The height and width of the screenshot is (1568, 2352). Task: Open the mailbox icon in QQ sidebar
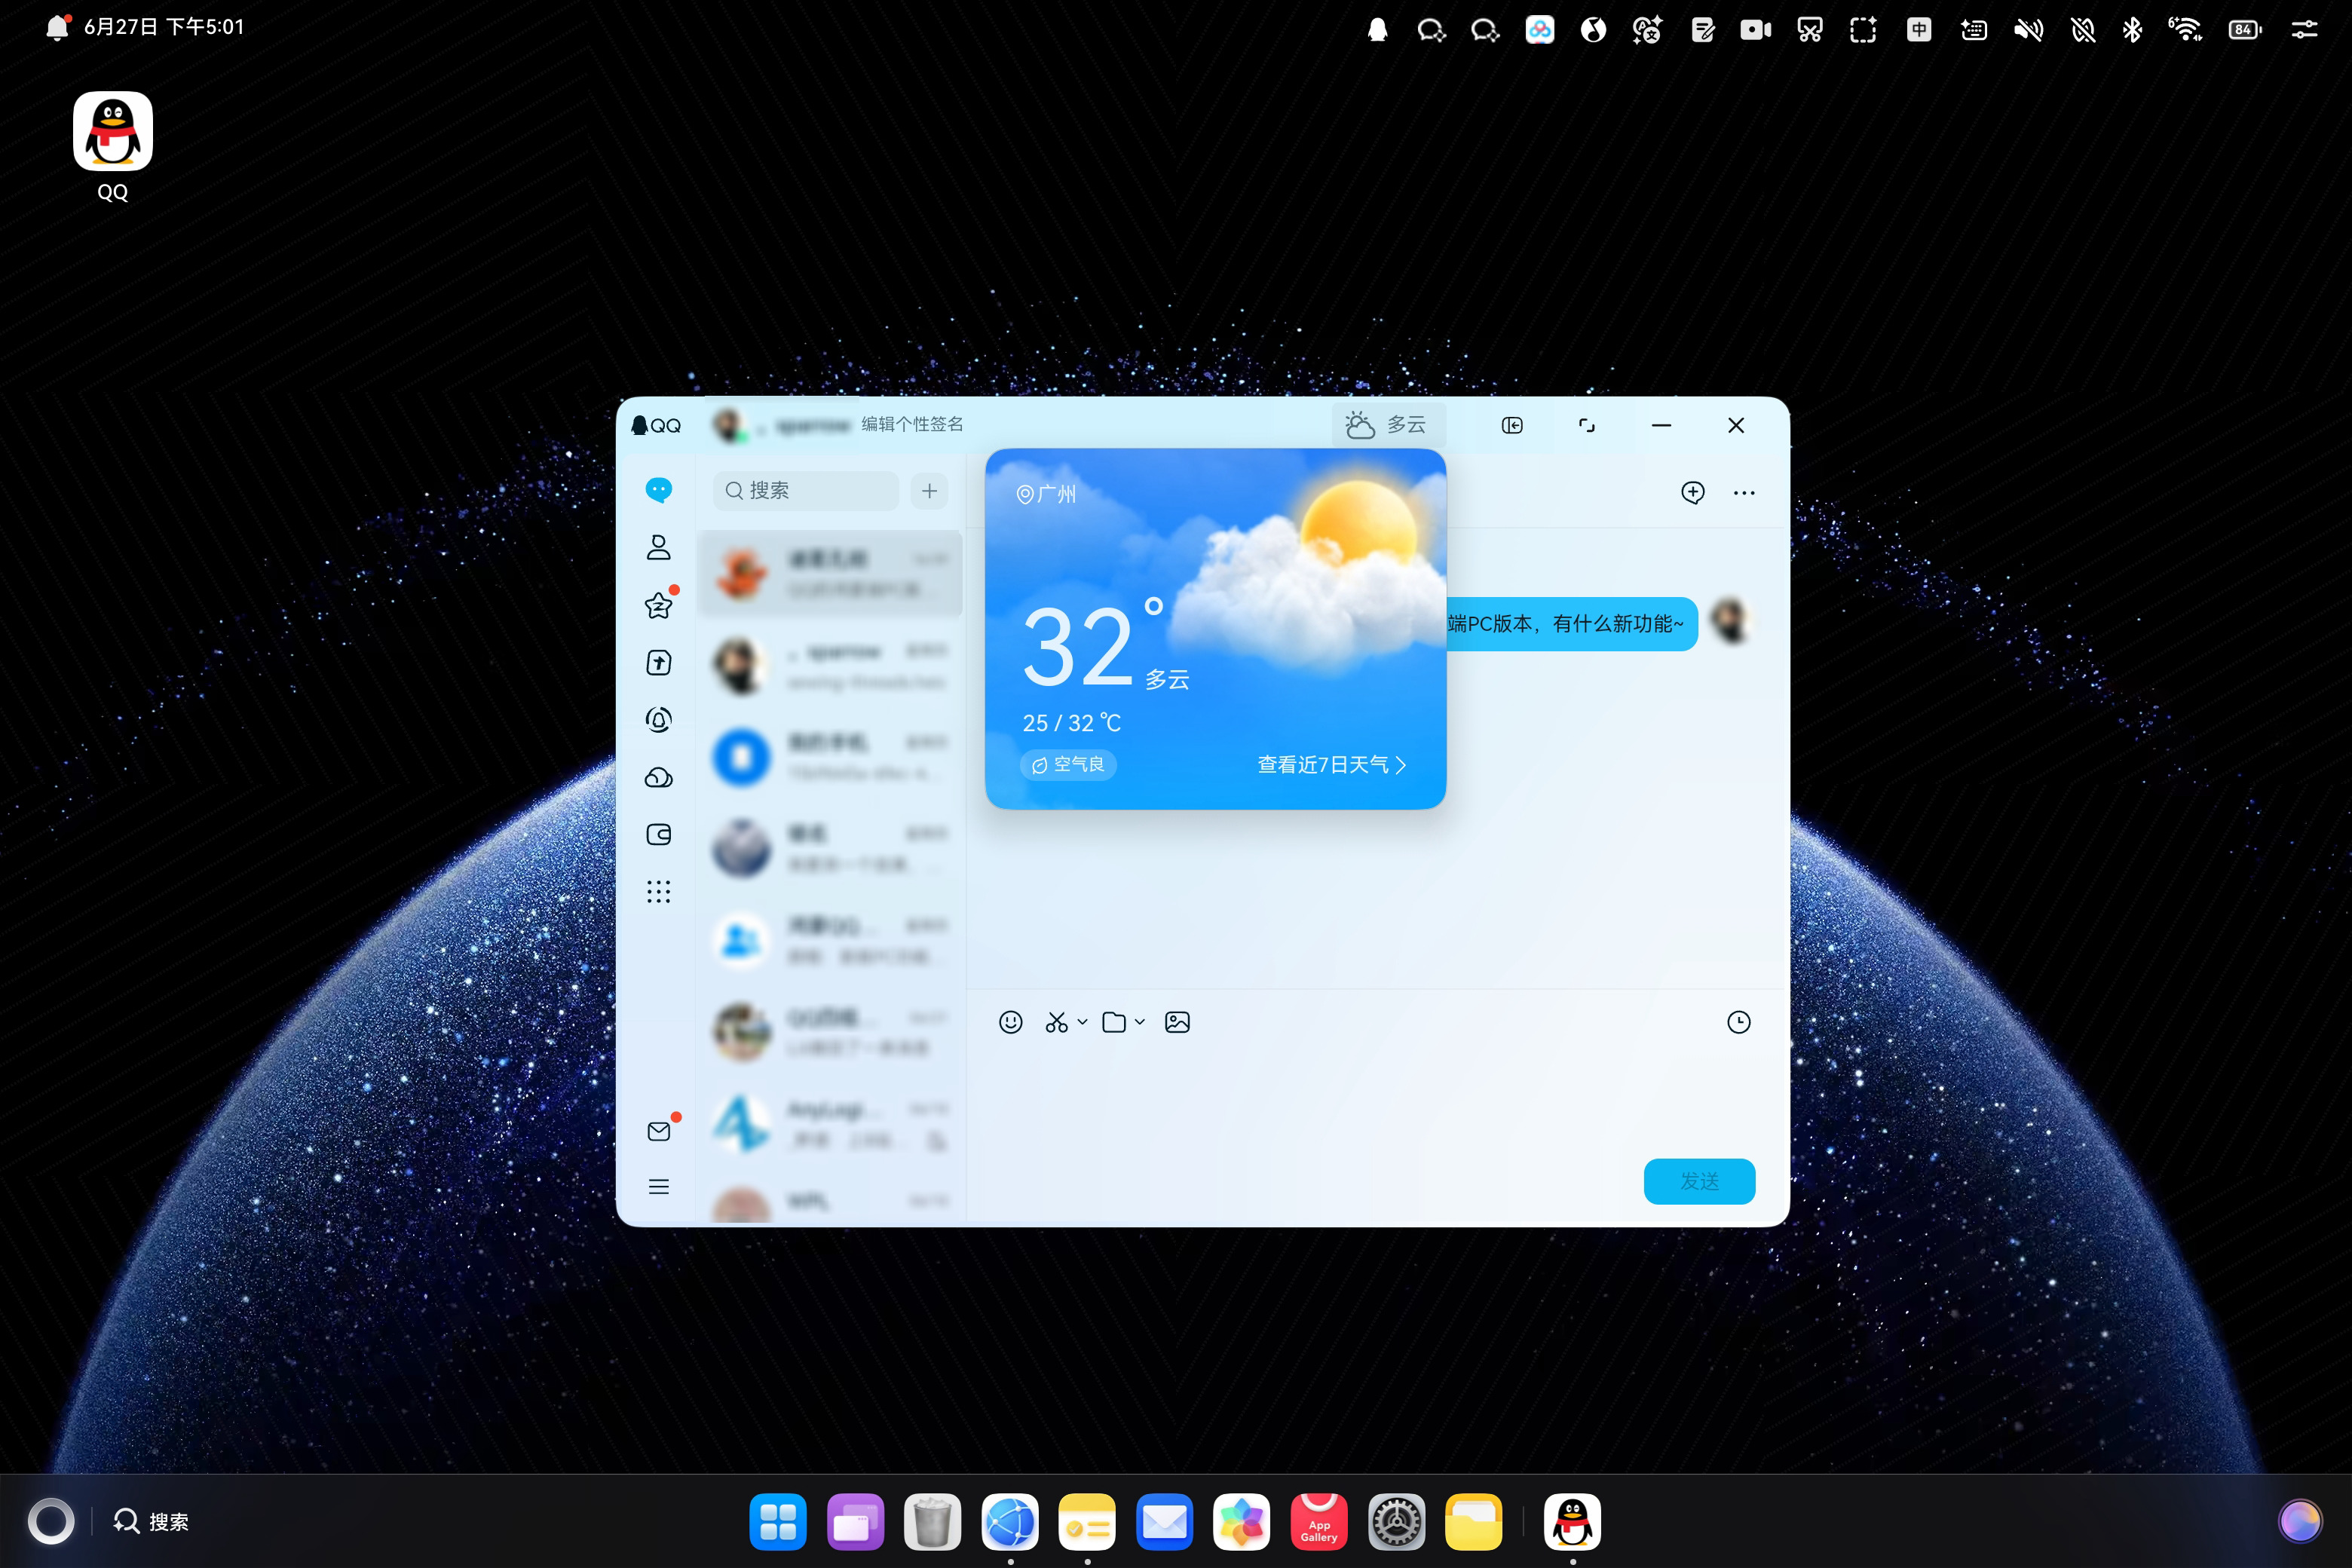658,1131
